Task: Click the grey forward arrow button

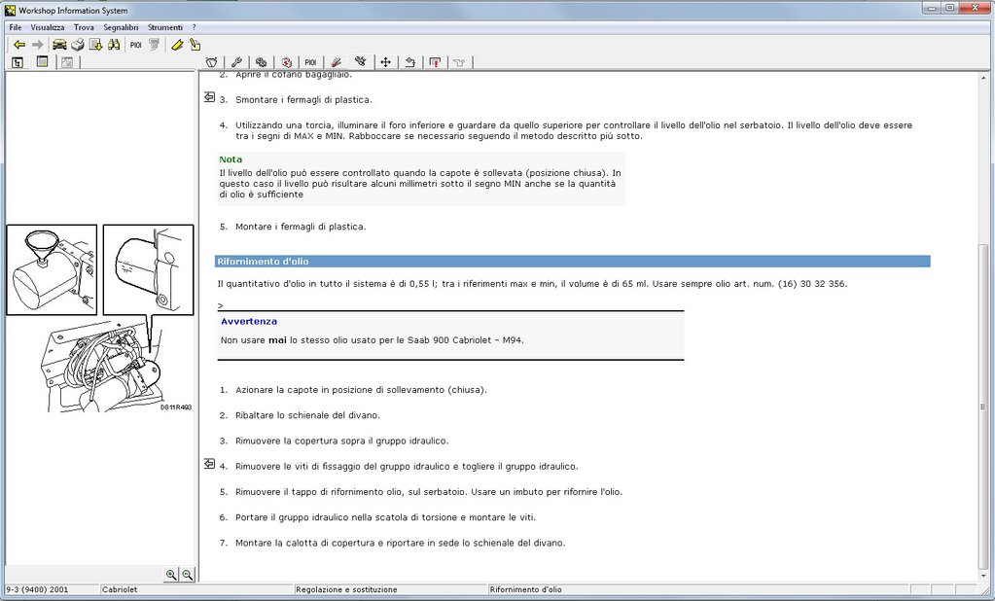Action: pyautogui.click(x=37, y=45)
